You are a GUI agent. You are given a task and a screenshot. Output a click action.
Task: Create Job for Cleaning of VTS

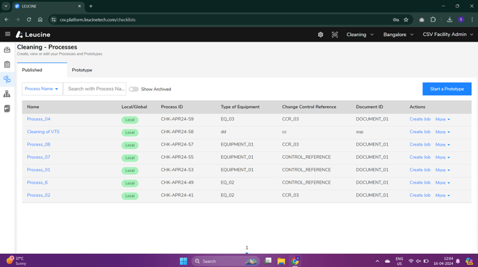[x=420, y=132]
